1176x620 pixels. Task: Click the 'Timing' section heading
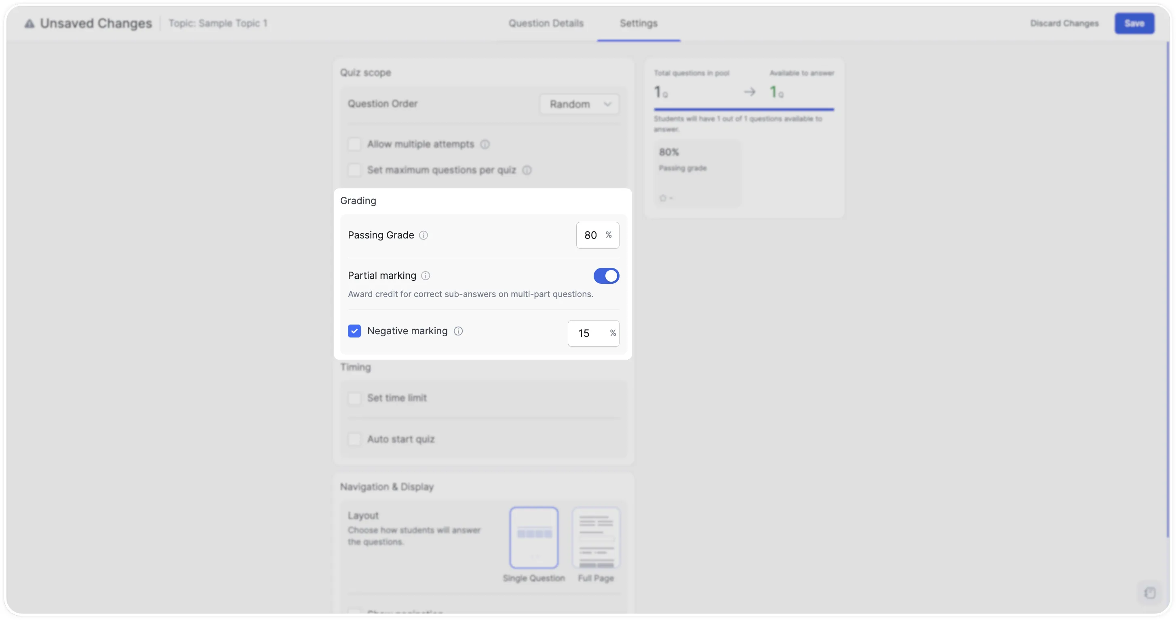[x=355, y=367]
